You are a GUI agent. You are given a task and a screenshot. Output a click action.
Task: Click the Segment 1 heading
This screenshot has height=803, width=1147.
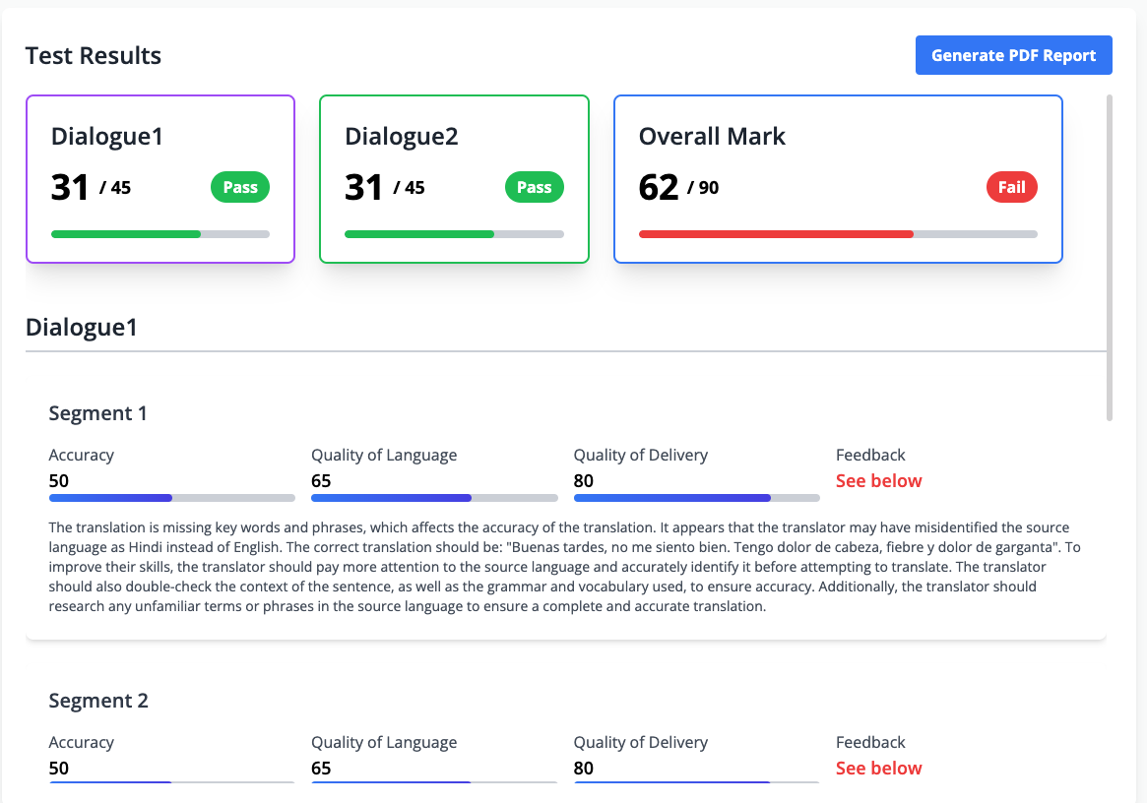tap(98, 413)
